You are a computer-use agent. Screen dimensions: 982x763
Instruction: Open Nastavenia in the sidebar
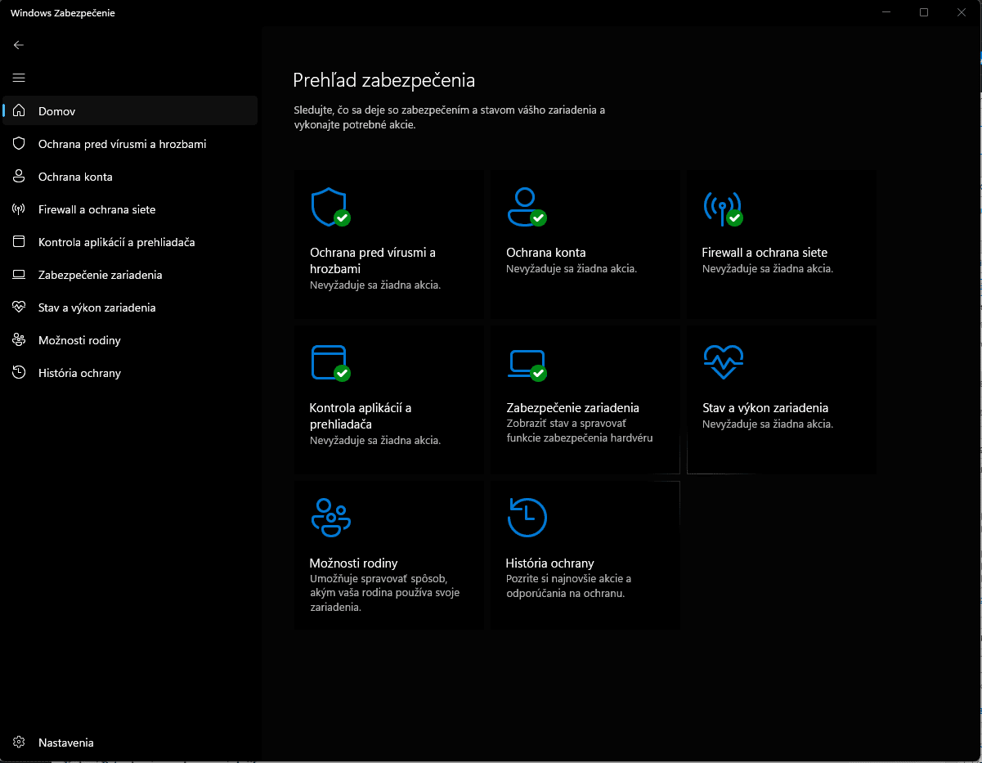pos(65,743)
